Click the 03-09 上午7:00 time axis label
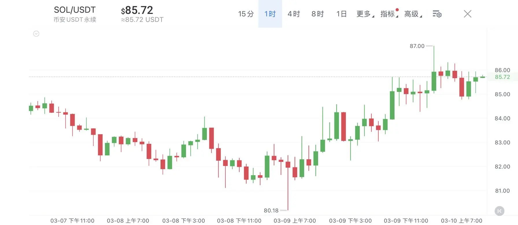Viewport: 518px width, 225px height. coord(295,221)
